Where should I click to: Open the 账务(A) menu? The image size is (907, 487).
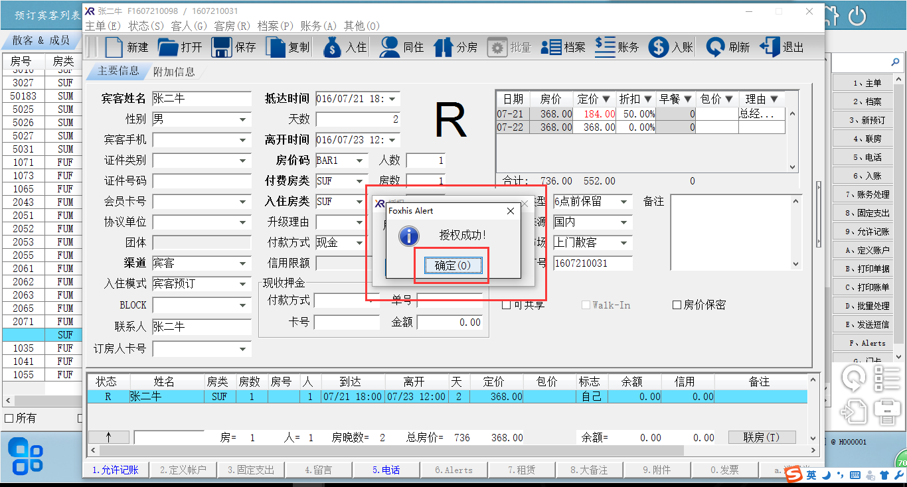pos(319,26)
